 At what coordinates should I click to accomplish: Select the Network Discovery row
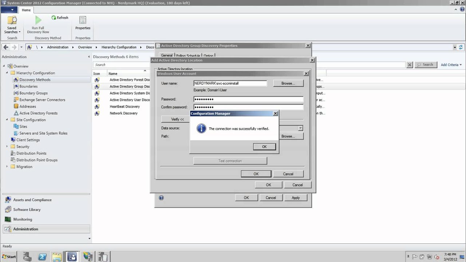click(123, 113)
